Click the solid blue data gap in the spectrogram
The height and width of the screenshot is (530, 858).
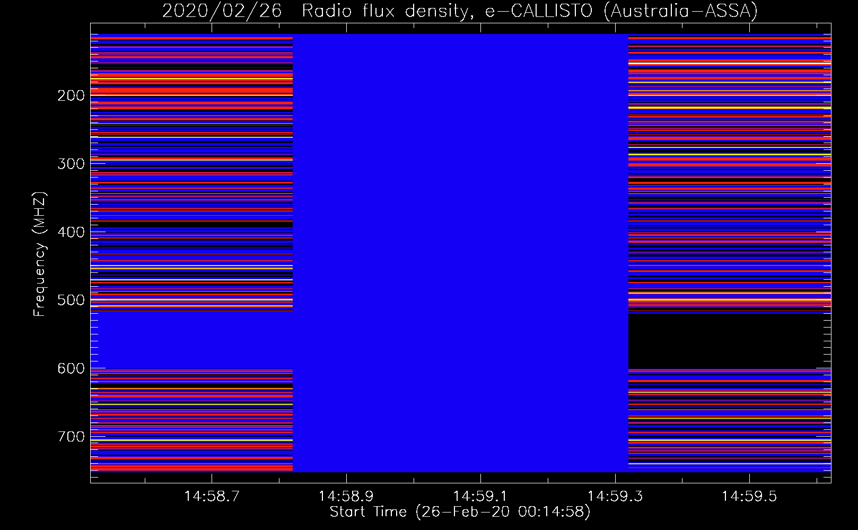coord(460,253)
